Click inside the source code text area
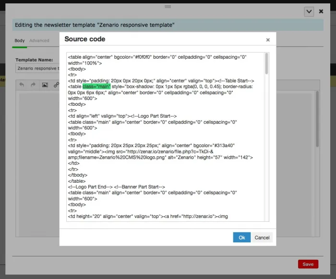This screenshot has height=279, width=336. tap(166, 137)
